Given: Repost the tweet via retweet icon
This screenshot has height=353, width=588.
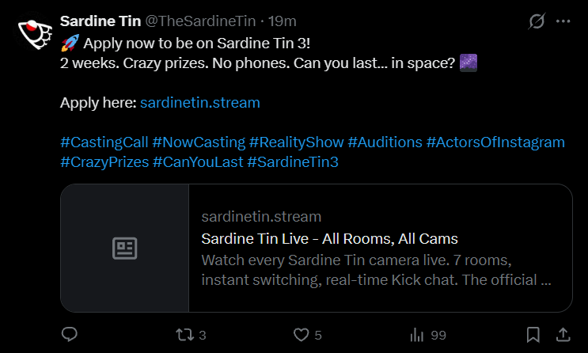Looking at the screenshot, I should point(184,335).
